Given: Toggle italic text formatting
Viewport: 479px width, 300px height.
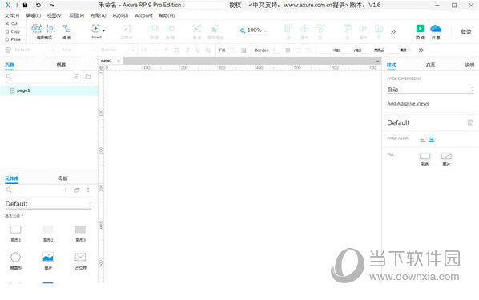Looking at the screenshot, I should (x=187, y=50).
